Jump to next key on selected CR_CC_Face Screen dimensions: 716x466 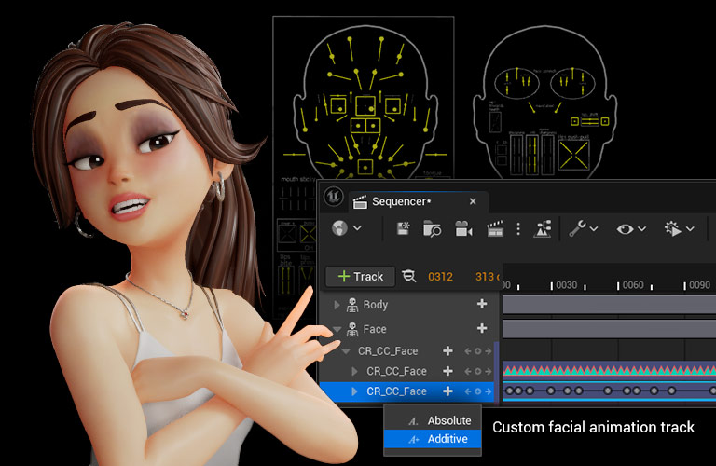(x=488, y=392)
